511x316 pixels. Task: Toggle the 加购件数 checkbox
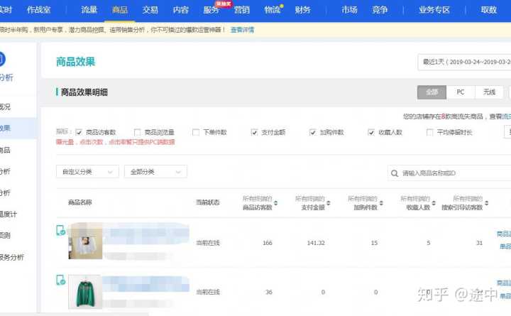point(313,132)
